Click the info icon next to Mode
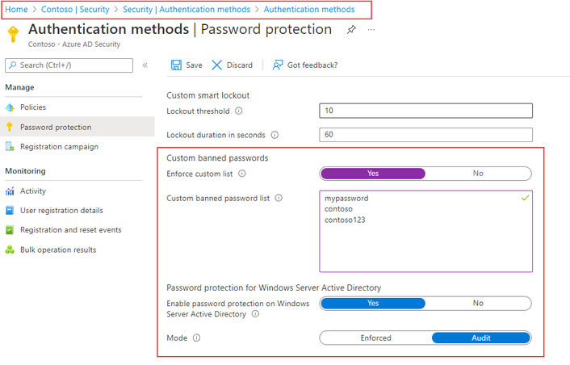 pyautogui.click(x=196, y=338)
